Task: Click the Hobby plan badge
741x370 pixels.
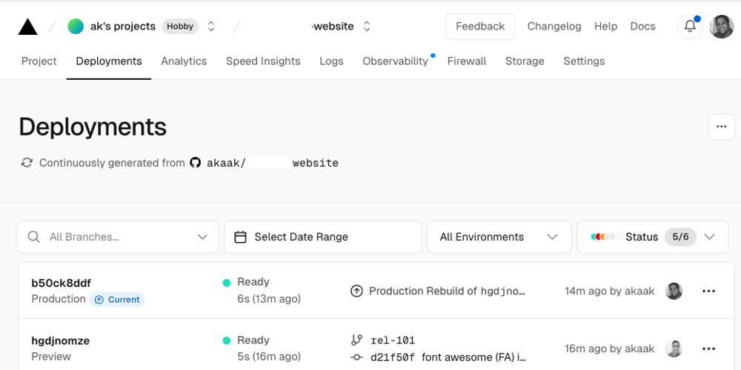Action: click(180, 27)
